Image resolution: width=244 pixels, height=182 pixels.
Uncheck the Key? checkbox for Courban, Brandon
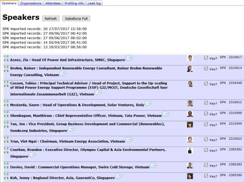[206, 150]
